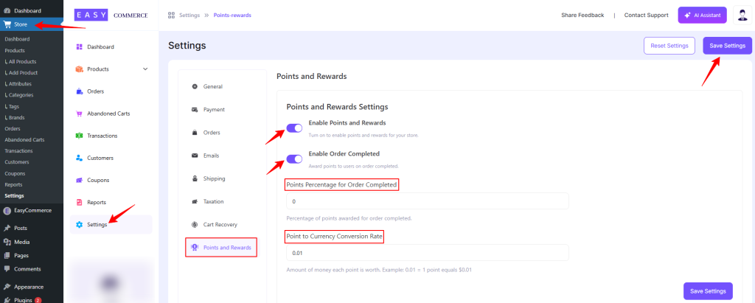Toggle Enable Points and Rewards switch
This screenshot has height=303, width=755.
(294, 128)
